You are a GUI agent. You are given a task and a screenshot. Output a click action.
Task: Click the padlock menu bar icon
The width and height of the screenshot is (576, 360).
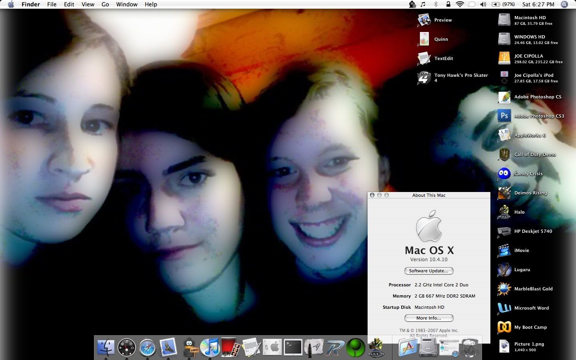point(448,4)
